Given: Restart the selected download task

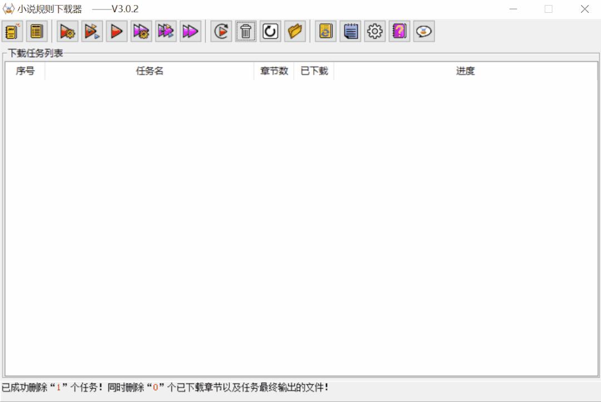Looking at the screenshot, I should pyautogui.click(x=221, y=31).
